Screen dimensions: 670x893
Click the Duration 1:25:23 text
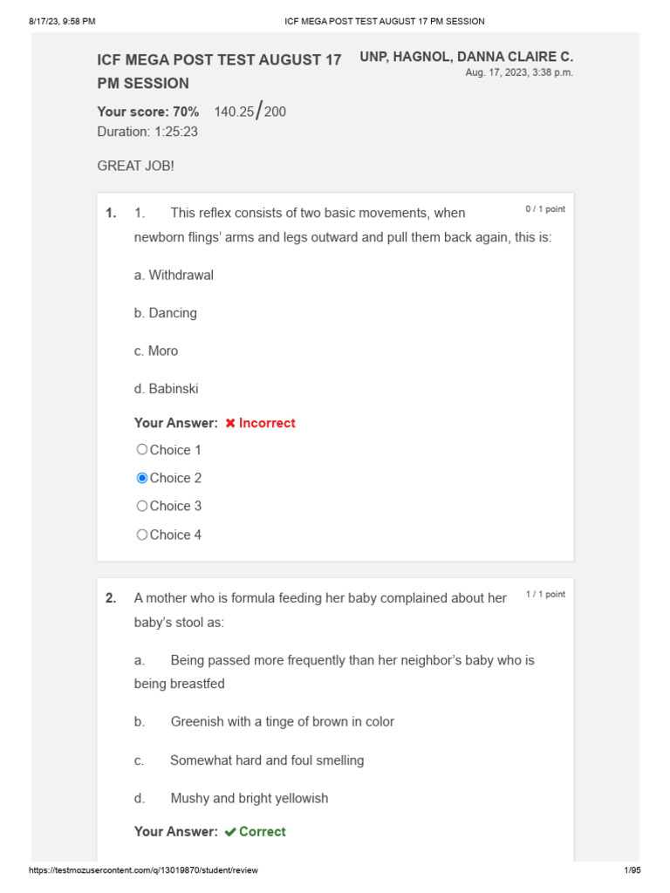click(x=147, y=132)
